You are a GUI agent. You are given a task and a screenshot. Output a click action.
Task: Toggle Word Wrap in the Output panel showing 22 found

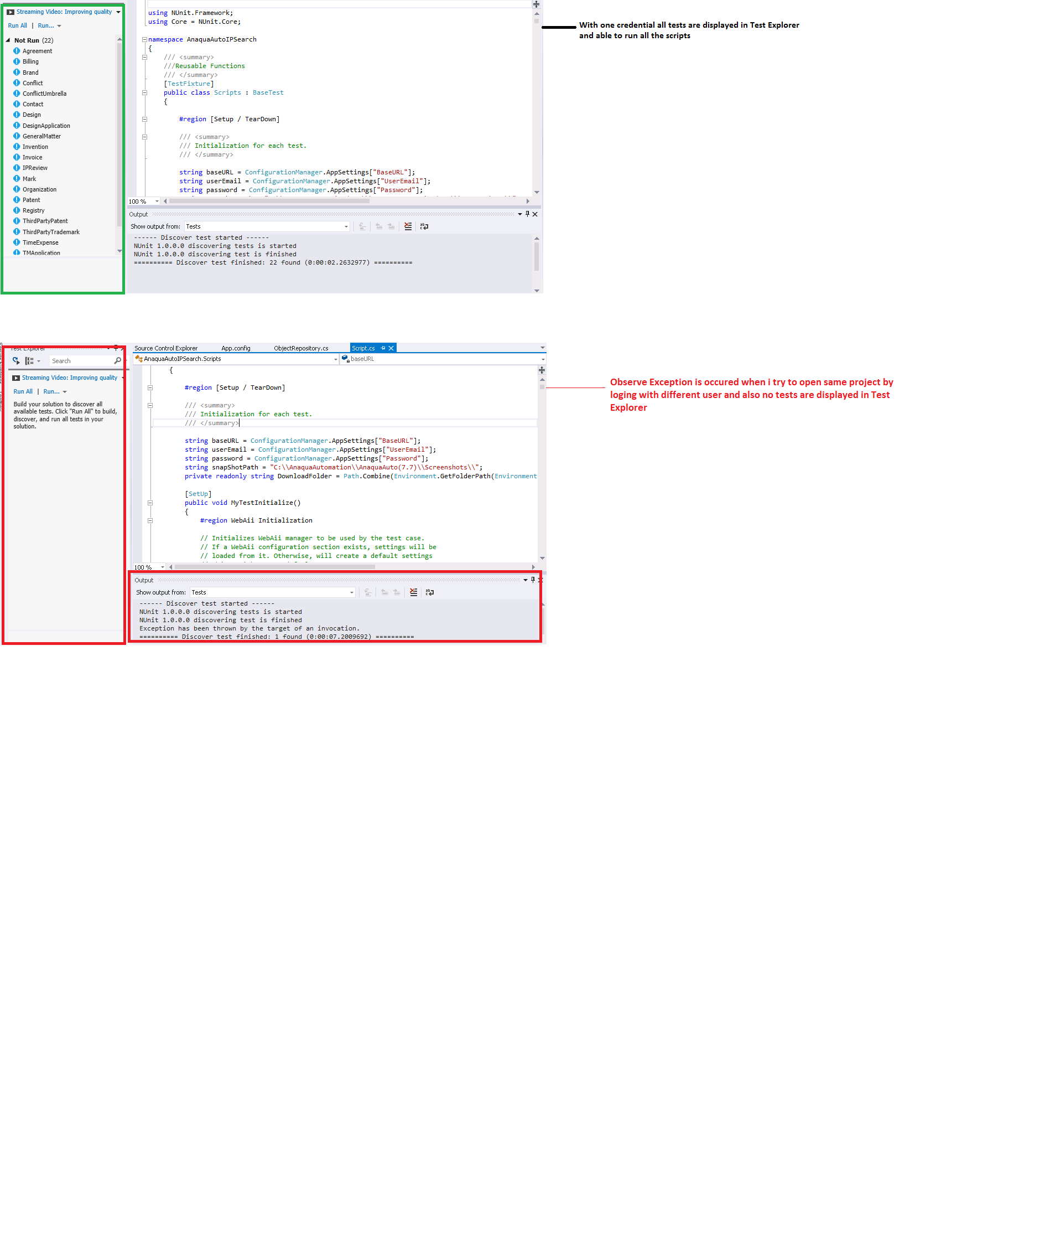424,227
